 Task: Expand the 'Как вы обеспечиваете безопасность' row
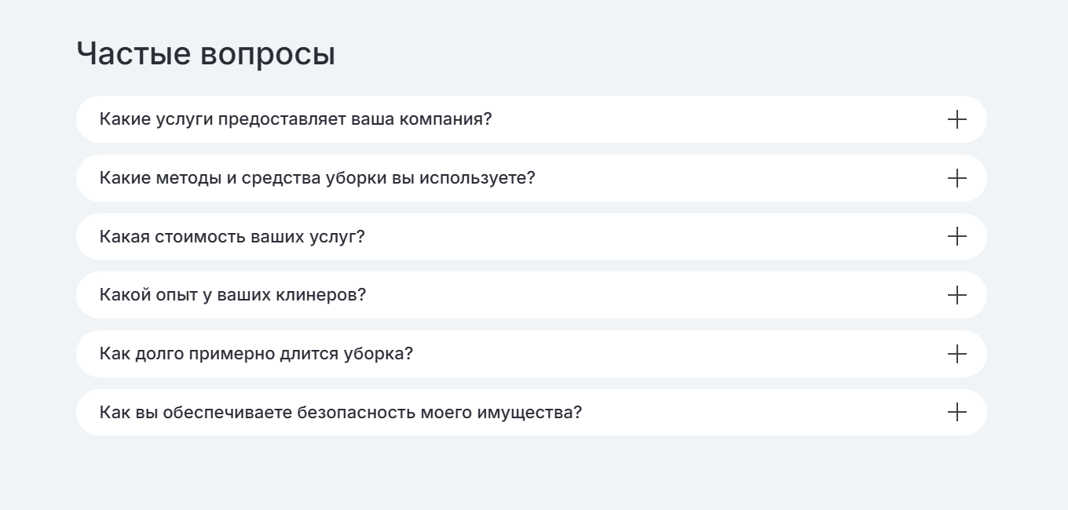click(x=532, y=412)
